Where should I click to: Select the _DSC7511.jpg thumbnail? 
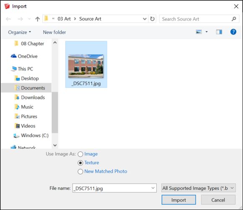pyautogui.click(x=86, y=64)
